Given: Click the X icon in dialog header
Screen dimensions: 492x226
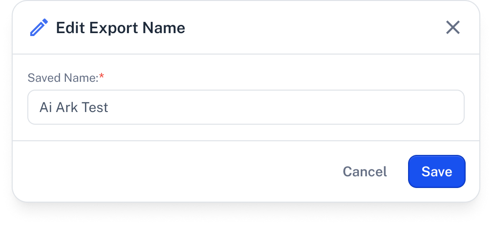Looking at the screenshot, I should pos(453,28).
